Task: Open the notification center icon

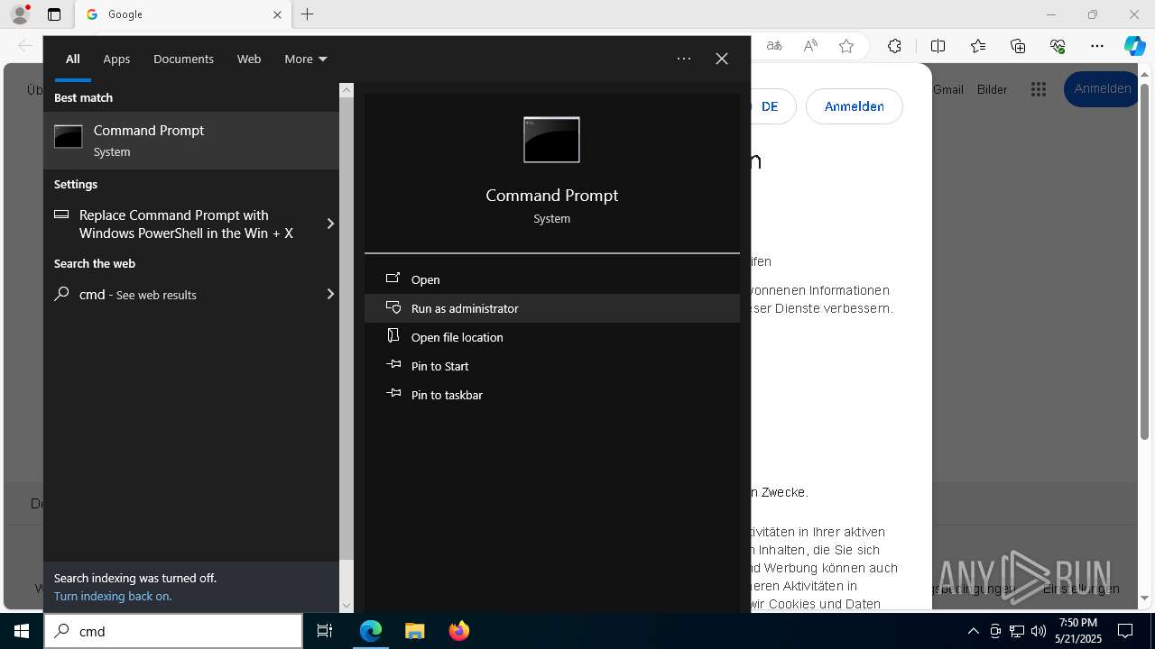Action: coord(1125,631)
